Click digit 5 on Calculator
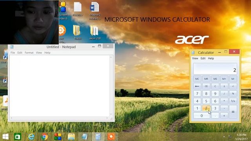Image resolution: width=251 pixels, height=141 pixels. coord(206,101)
